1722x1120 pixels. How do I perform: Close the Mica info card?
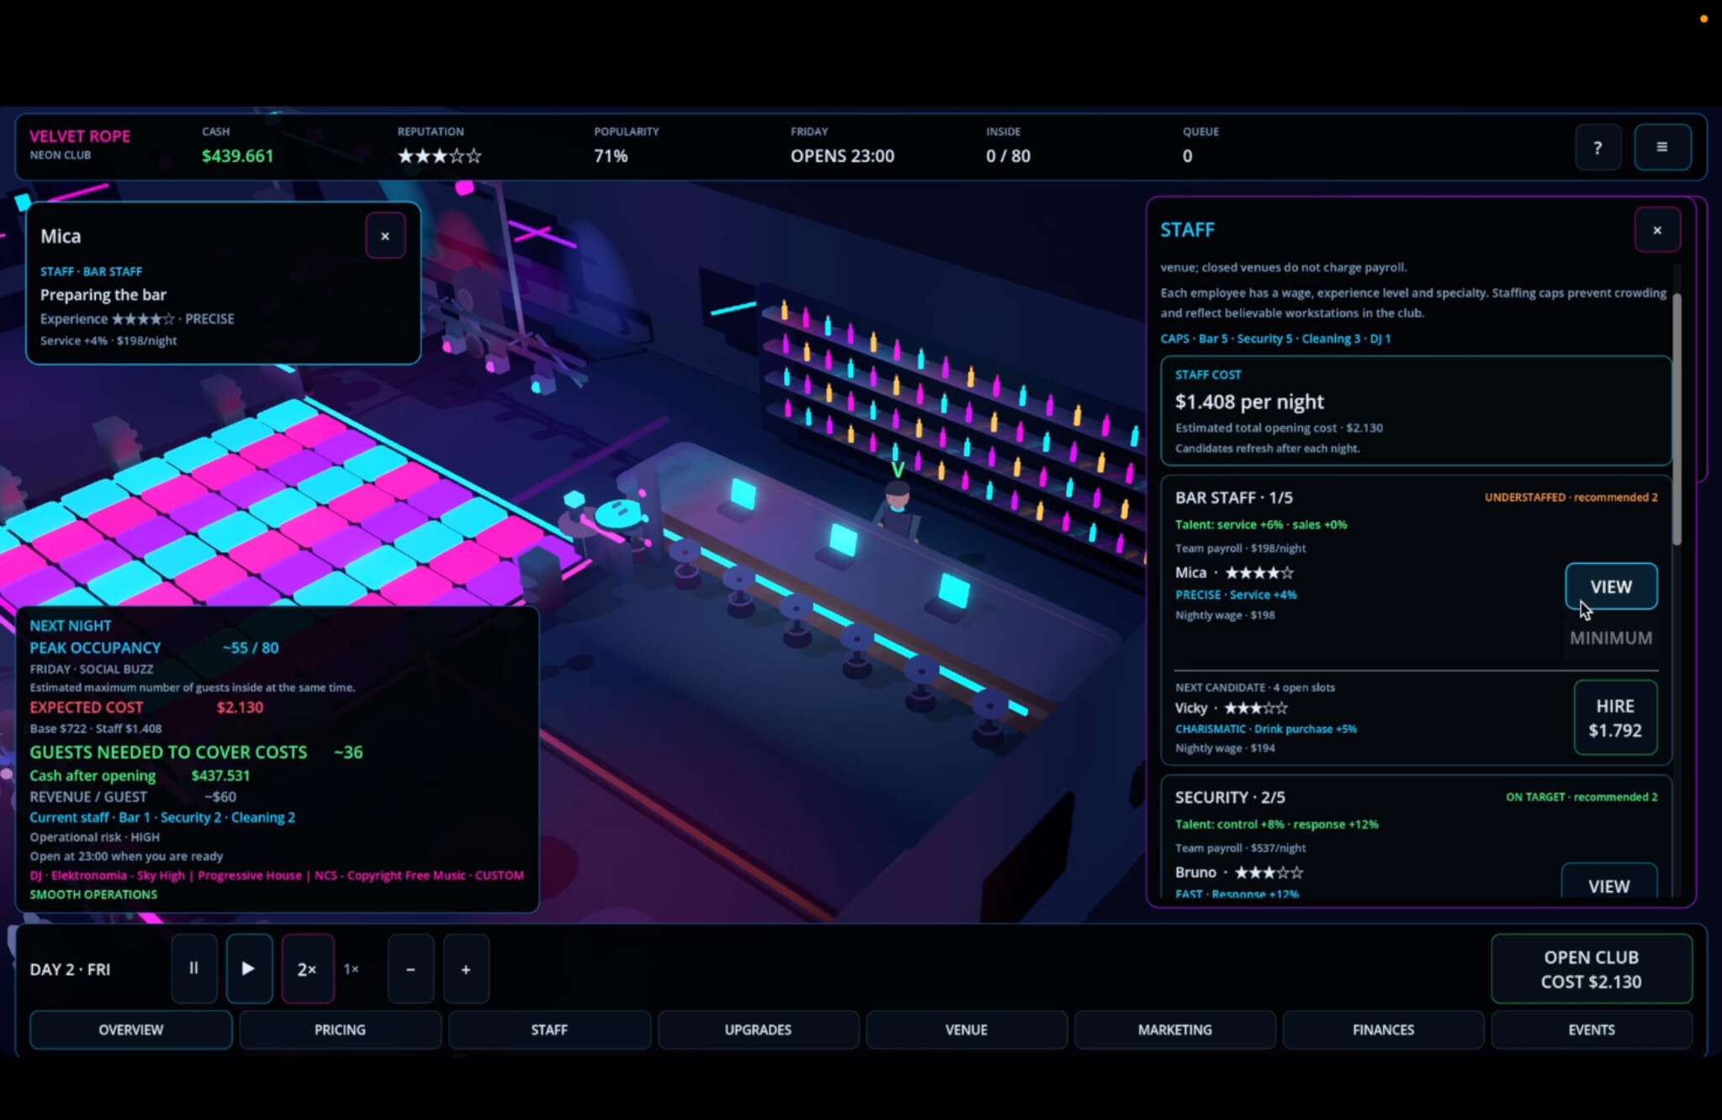pyautogui.click(x=385, y=236)
